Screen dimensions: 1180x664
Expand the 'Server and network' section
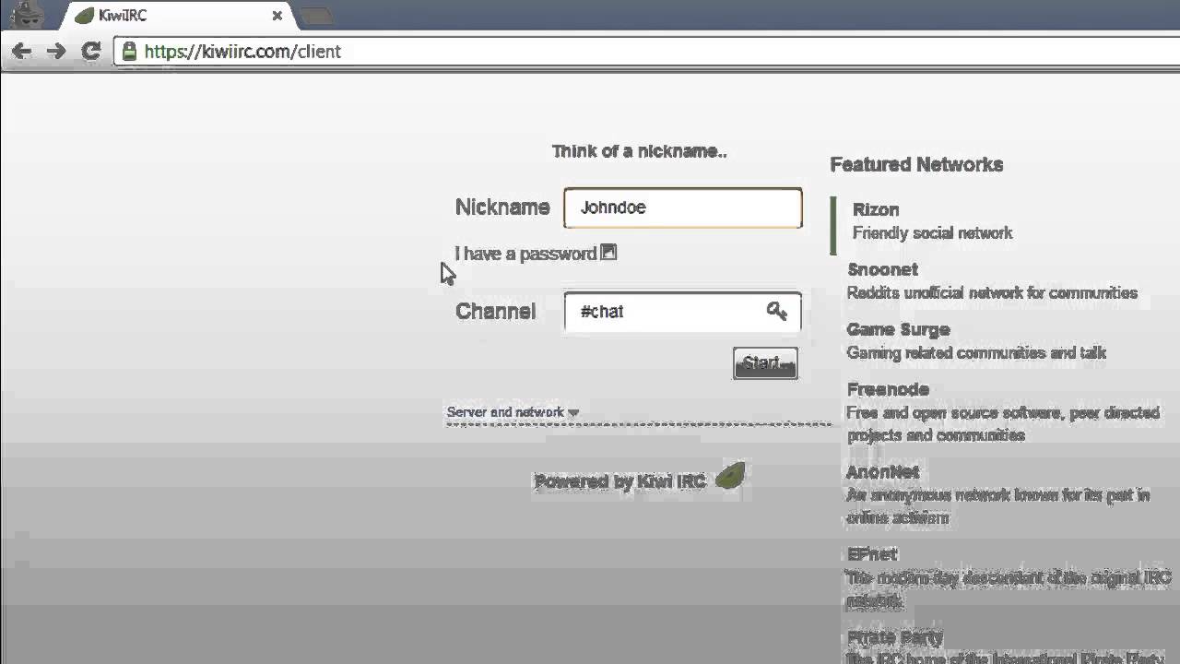click(x=513, y=412)
